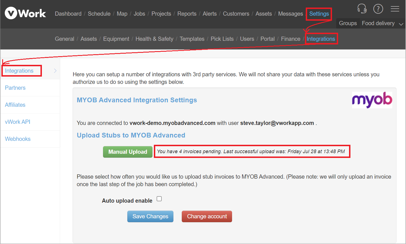Click the Save Changes button
406x244 pixels.
point(150,216)
